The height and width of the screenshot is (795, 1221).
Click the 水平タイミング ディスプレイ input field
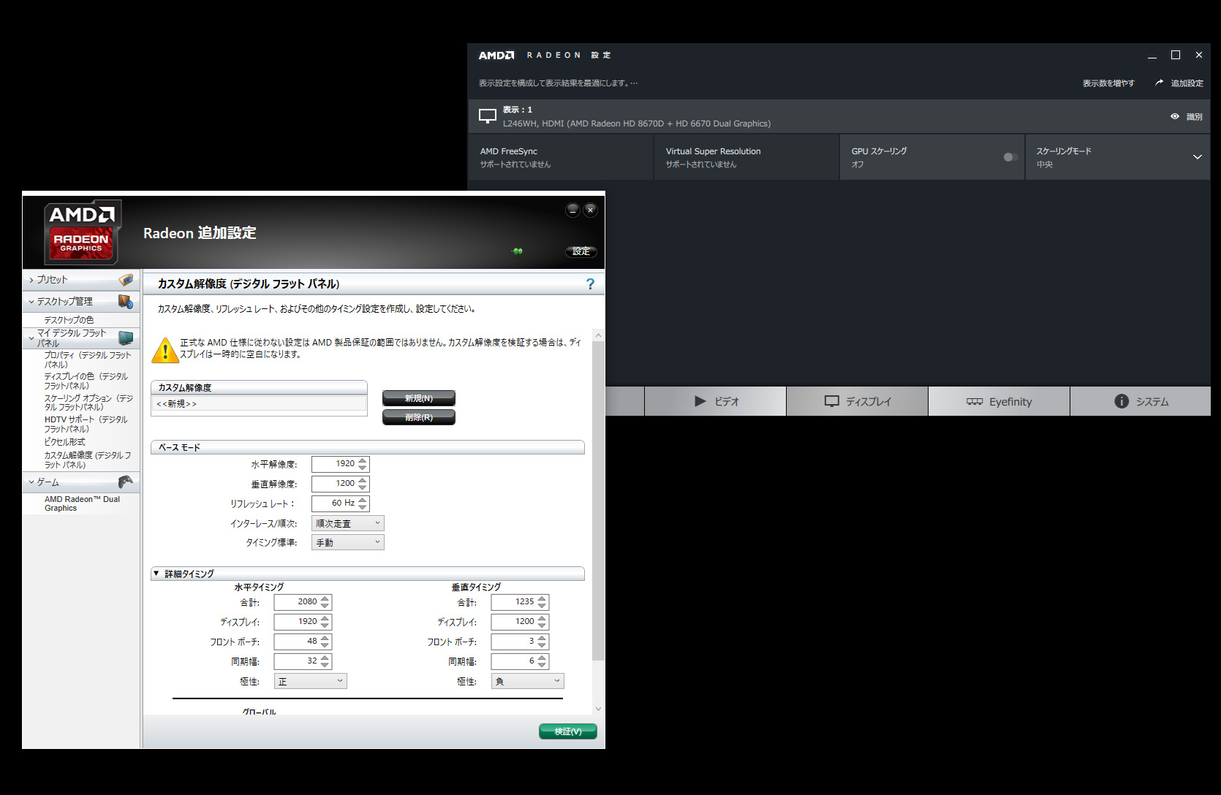(x=296, y=622)
